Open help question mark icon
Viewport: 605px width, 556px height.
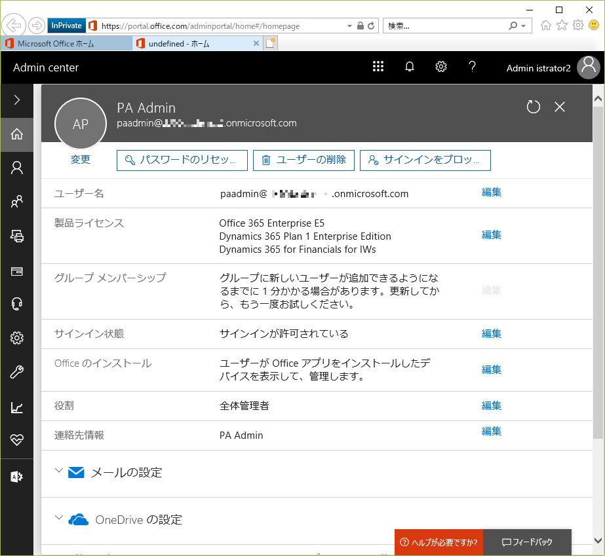tap(473, 67)
